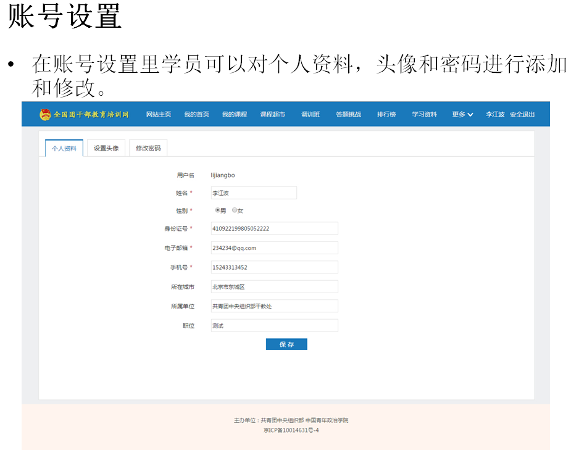
Task: Click the site logo emblem icon
Action: (45, 114)
